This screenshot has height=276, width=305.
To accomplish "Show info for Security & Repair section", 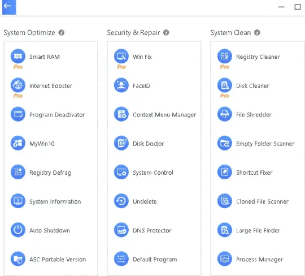I will [x=166, y=33].
